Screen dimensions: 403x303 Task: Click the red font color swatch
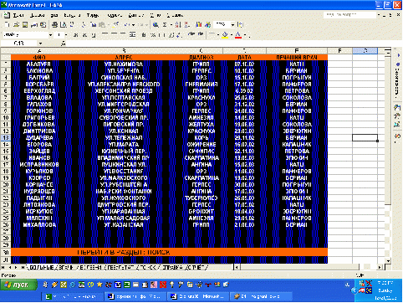pyautogui.click(x=238, y=35)
